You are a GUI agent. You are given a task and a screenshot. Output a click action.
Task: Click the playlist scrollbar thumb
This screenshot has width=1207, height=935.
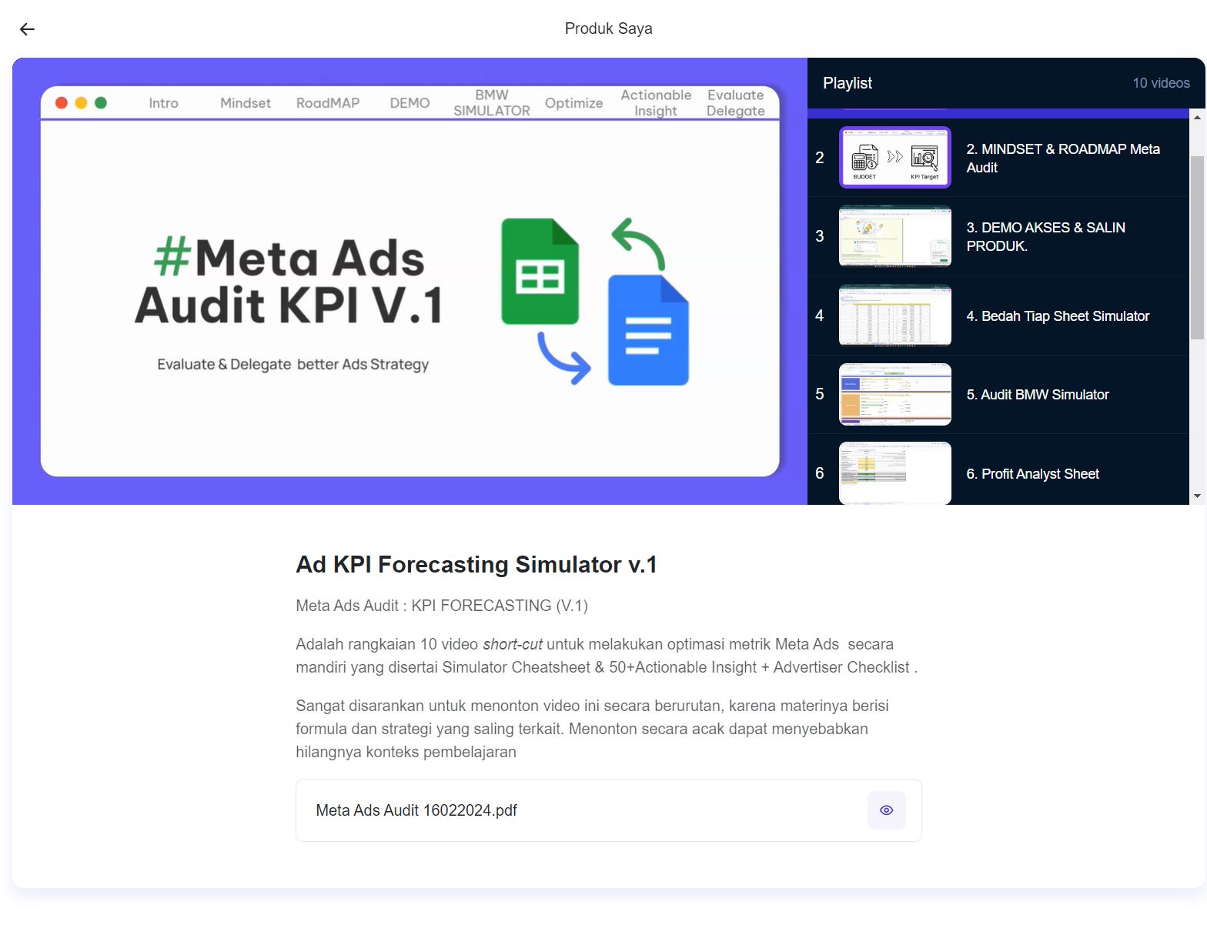(1197, 247)
